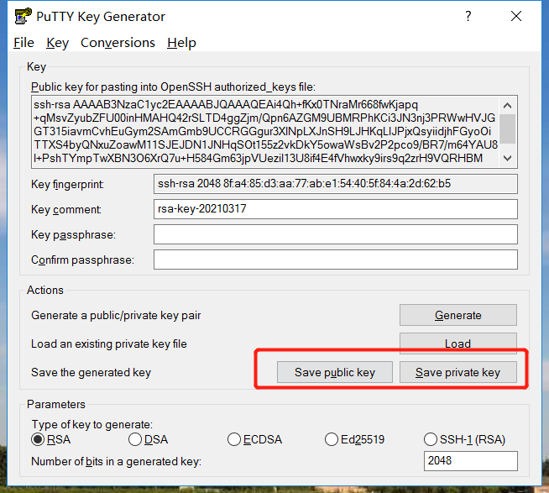Click the Load button
Screen dimensions: 549x493
(x=458, y=342)
